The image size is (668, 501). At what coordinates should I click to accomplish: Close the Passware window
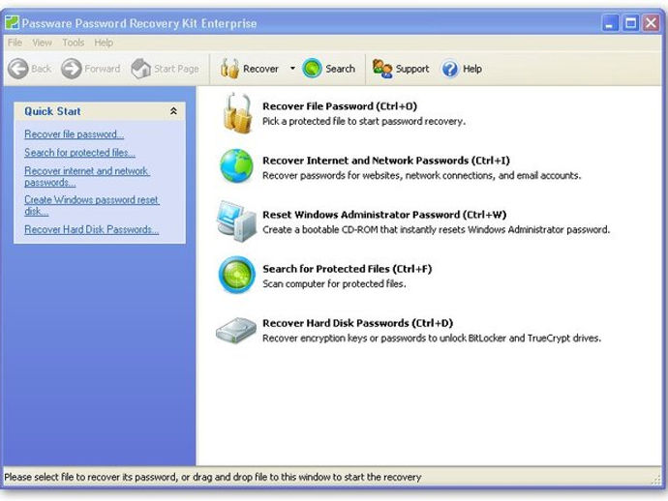(651, 22)
